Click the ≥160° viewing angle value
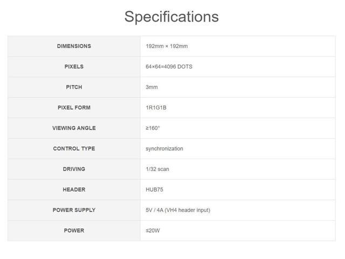This screenshot has height=259, width=345. 153,128
